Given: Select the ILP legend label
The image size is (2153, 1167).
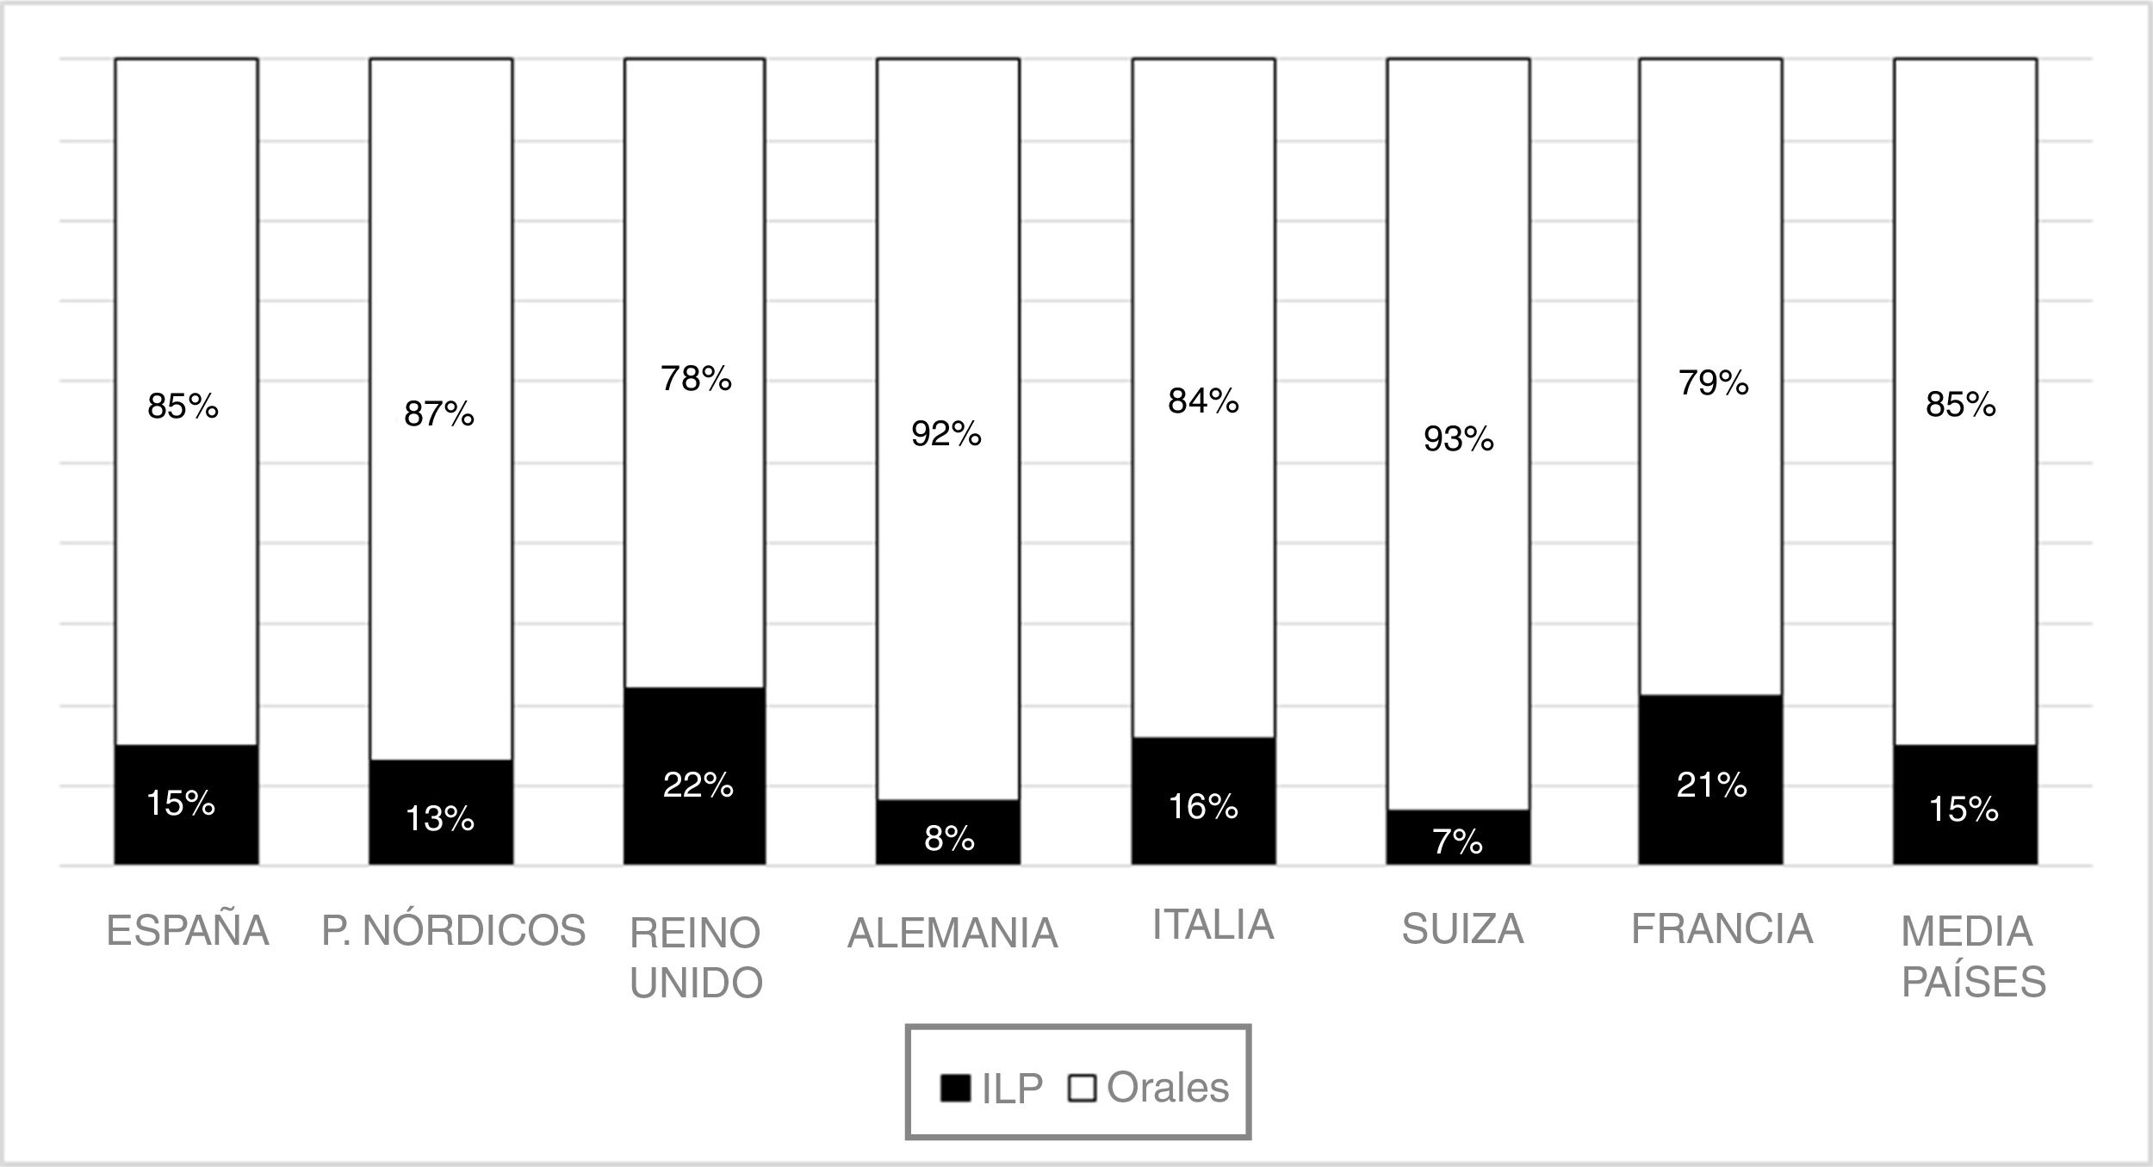Looking at the screenshot, I should pos(1012,1089).
